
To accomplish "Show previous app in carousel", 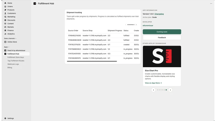I will [153, 90].
